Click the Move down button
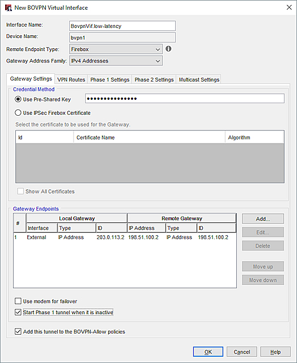Screen dimensions: 297x363 pyautogui.click(x=263, y=280)
